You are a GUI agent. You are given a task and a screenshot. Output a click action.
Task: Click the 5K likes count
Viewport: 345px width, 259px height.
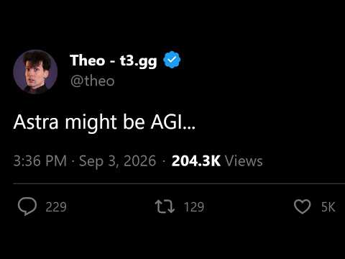tap(328, 206)
